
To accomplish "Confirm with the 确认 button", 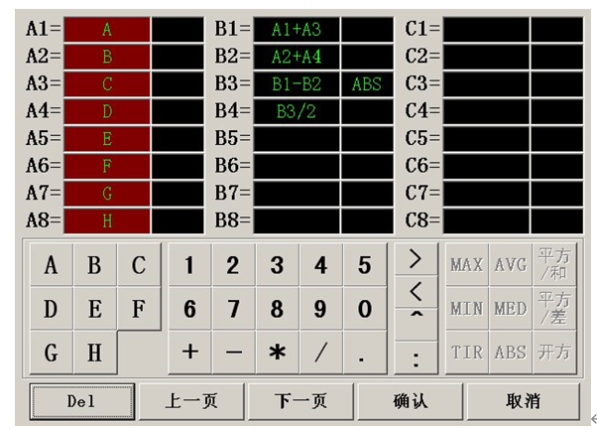I will [410, 401].
